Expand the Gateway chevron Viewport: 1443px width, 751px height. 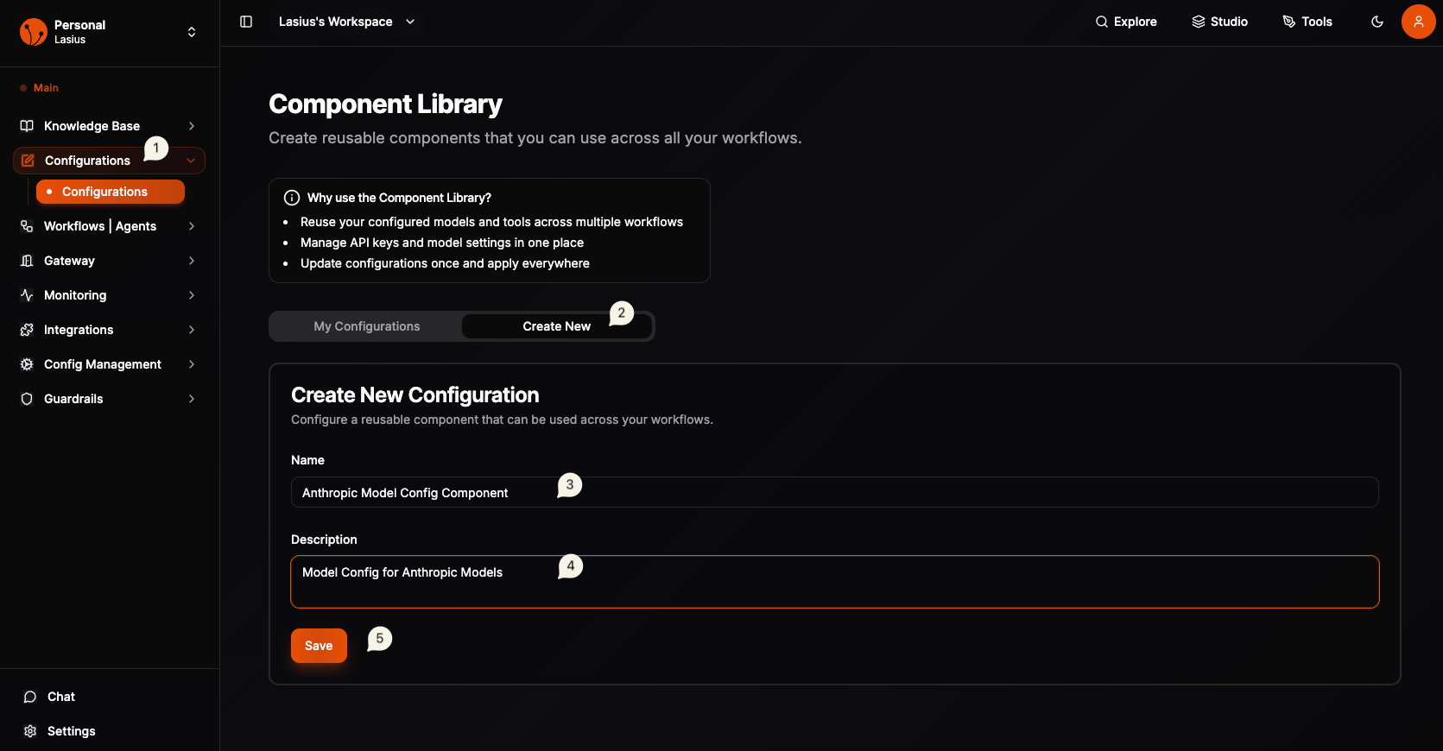[x=192, y=261]
